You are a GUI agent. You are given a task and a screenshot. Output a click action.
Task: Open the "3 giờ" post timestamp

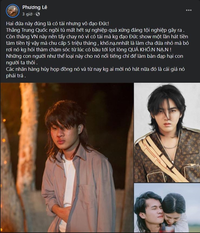point(27,14)
